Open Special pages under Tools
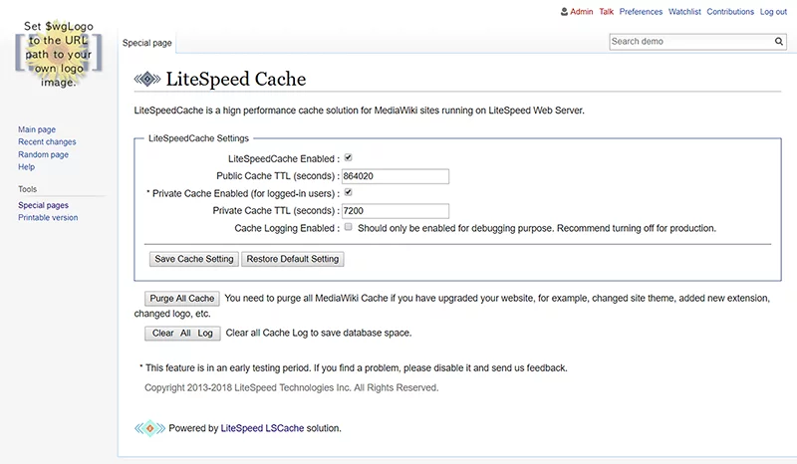Image resolution: width=797 pixels, height=464 pixels. (43, 205)
